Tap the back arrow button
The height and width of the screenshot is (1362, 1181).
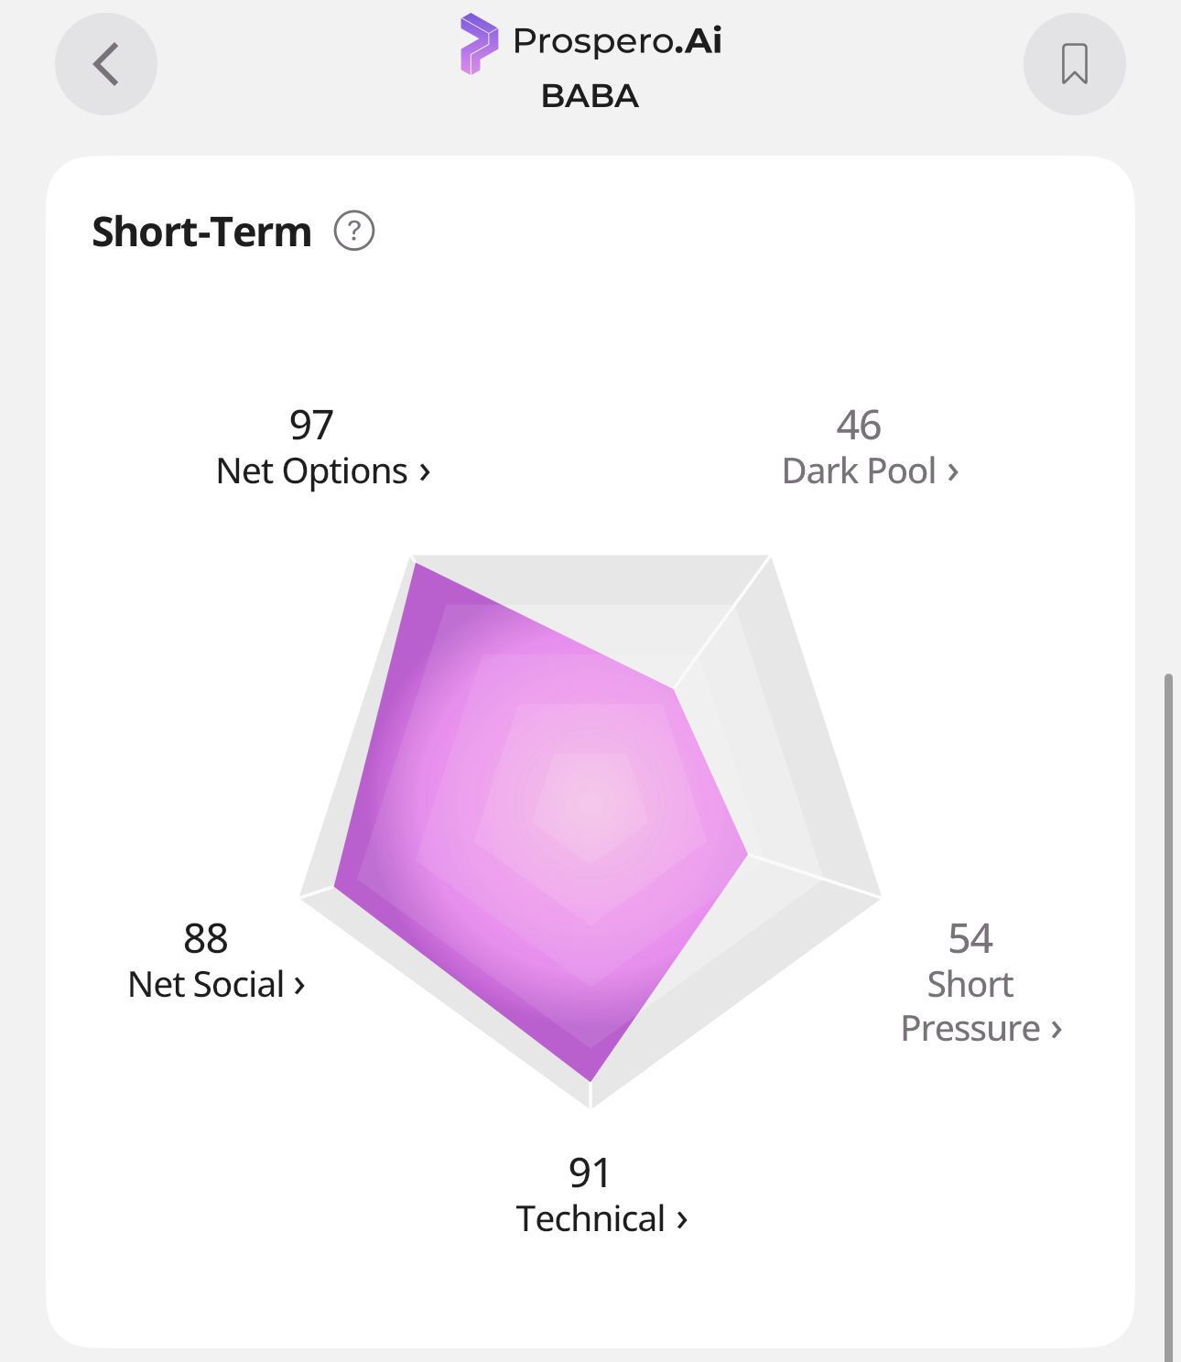106,64
